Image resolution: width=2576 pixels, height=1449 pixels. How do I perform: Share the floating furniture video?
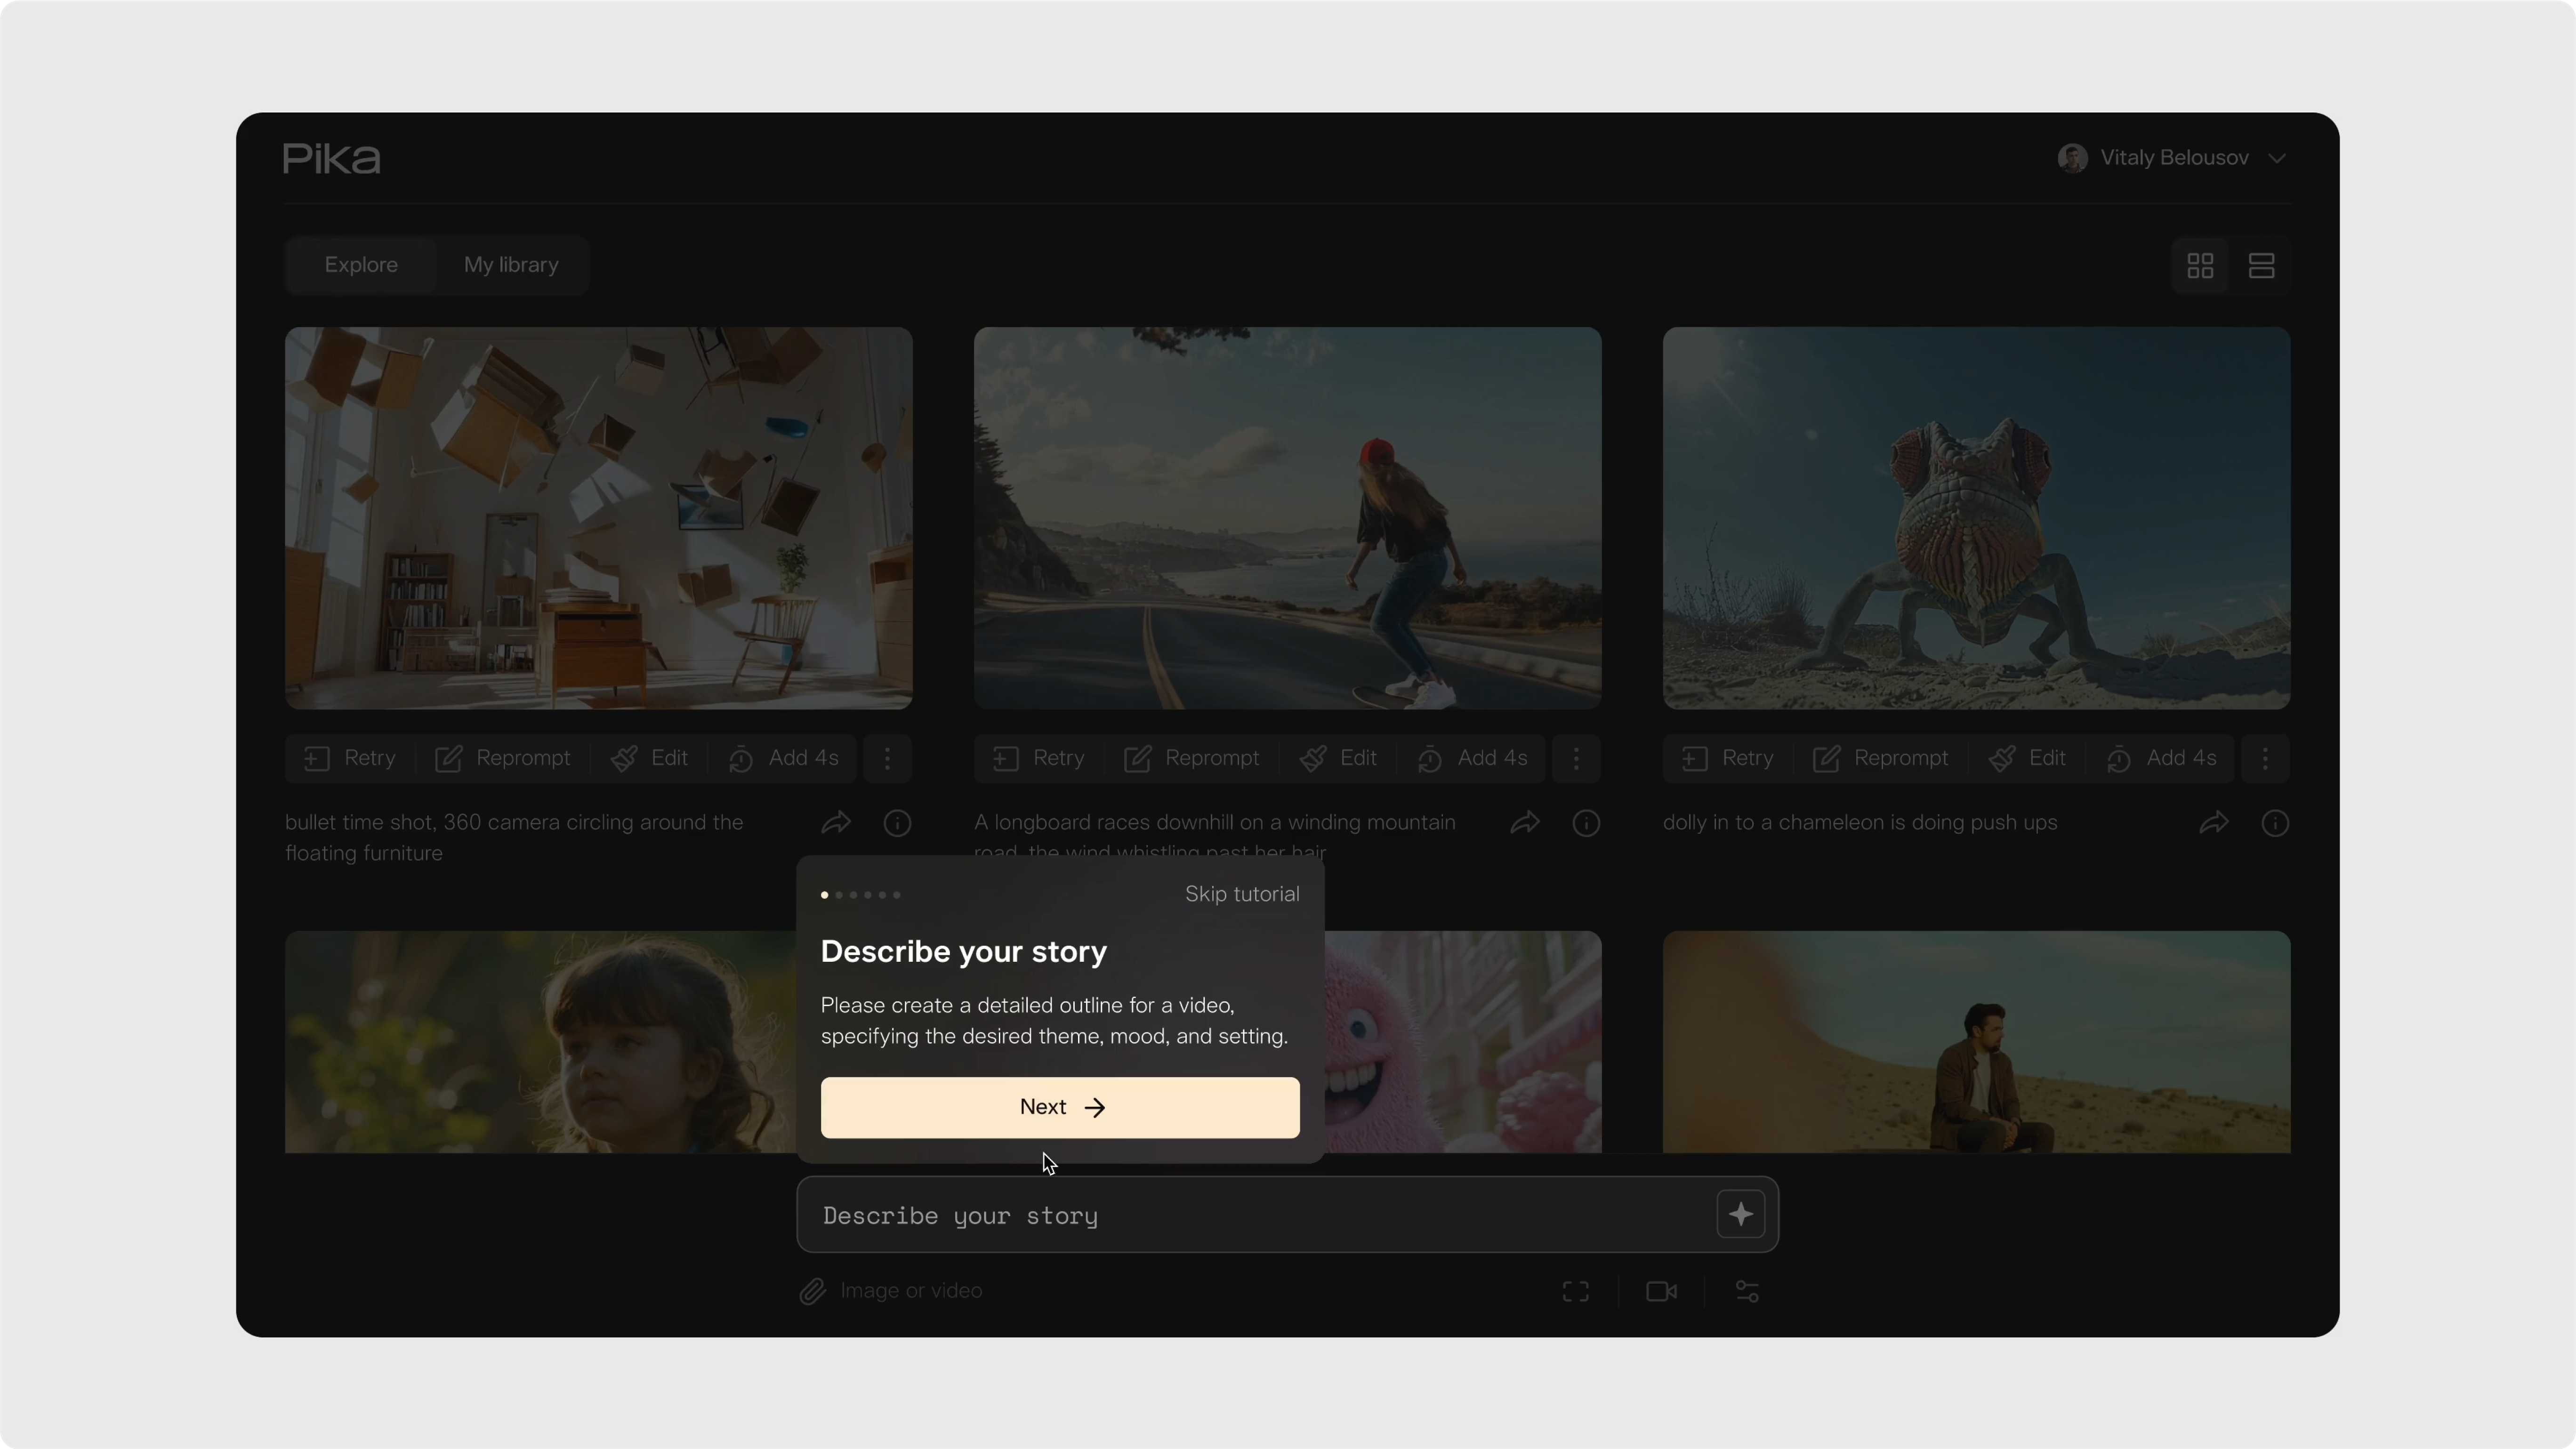(837, 823)
